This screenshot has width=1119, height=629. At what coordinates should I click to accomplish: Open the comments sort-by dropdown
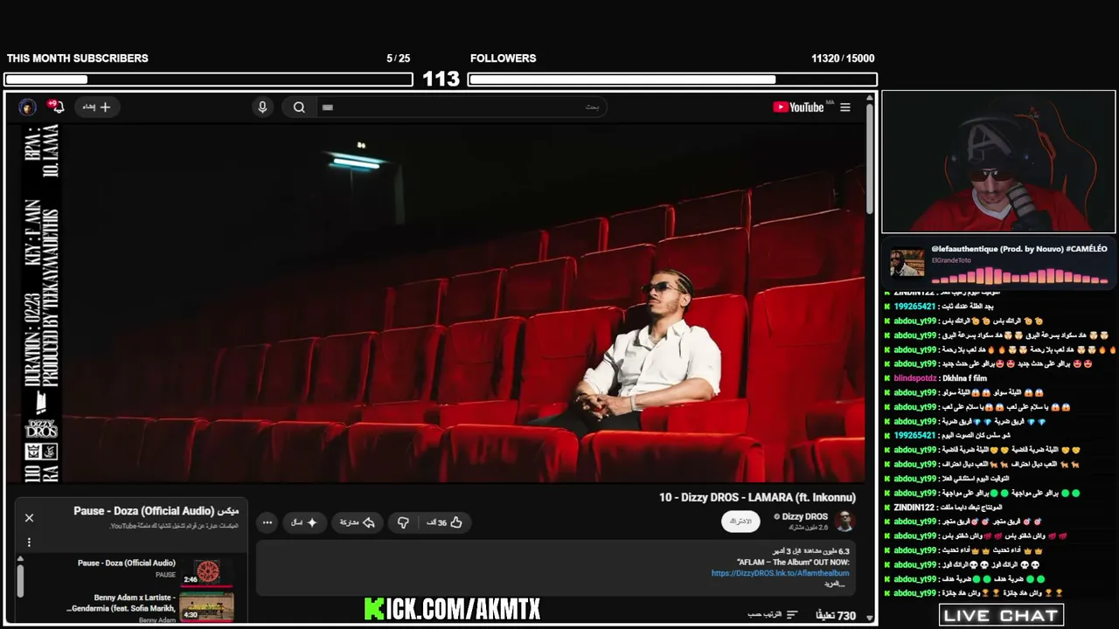tap(772, 615)
